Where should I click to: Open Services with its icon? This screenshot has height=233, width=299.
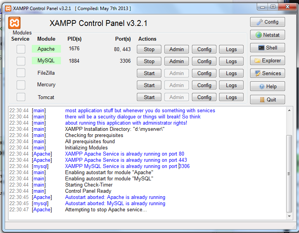click(267, 73)
